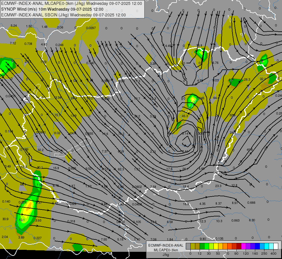Click the data value '0.863'

[235, 220]
